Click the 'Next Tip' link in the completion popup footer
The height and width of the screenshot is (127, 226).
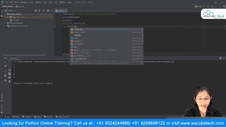pos(124,63)
